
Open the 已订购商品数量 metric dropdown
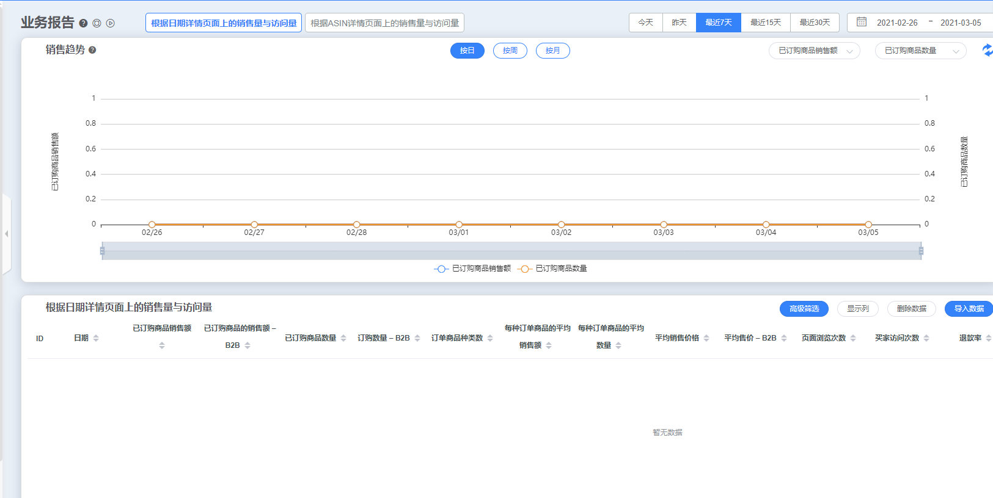pos(921,51)
